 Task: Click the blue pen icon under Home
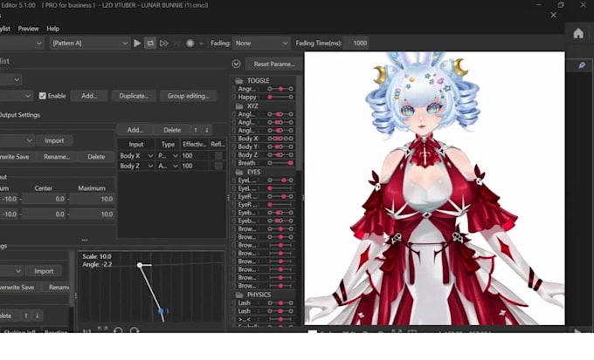[x=582, y=65]
